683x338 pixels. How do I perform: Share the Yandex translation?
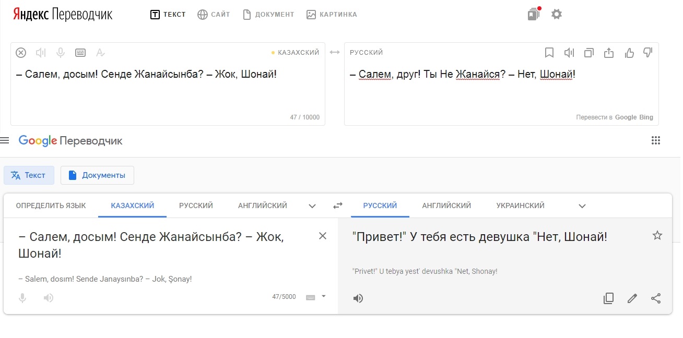click(609, 53)
